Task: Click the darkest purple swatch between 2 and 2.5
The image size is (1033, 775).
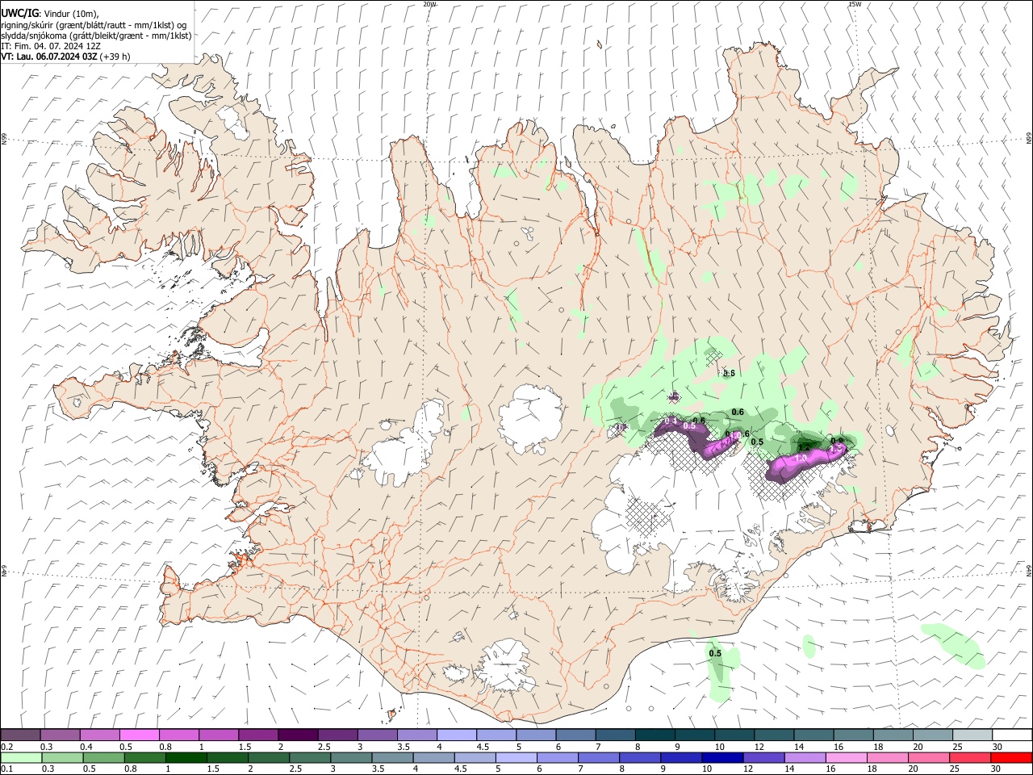Action: [297, 735]
